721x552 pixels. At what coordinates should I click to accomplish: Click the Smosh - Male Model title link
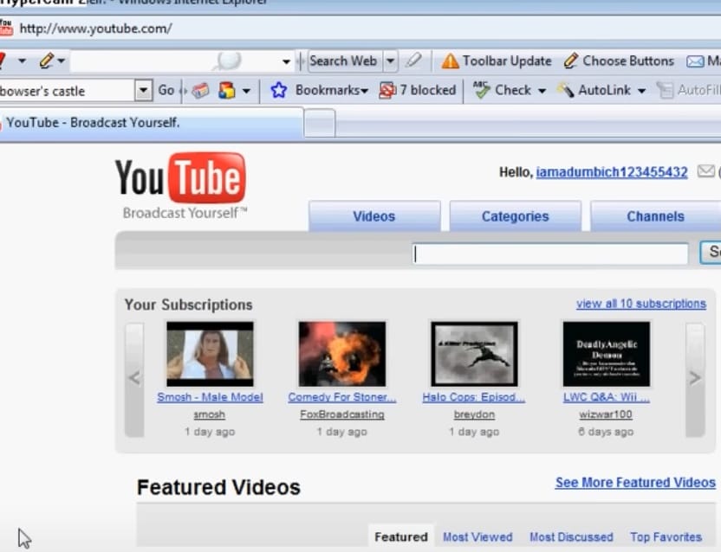210,397
